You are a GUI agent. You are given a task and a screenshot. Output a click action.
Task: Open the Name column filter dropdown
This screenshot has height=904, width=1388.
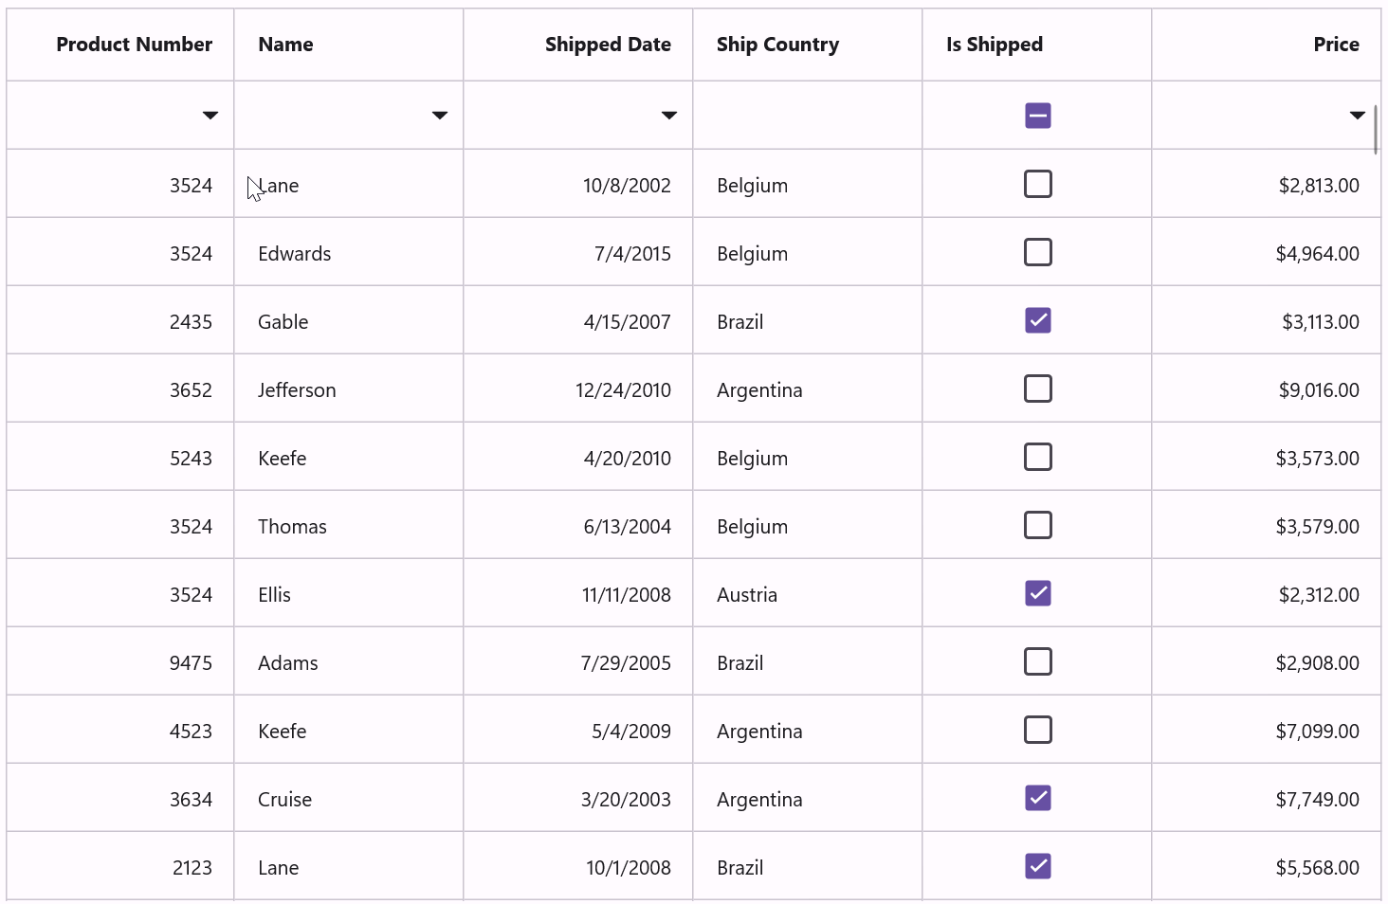(x=440, y=115)
